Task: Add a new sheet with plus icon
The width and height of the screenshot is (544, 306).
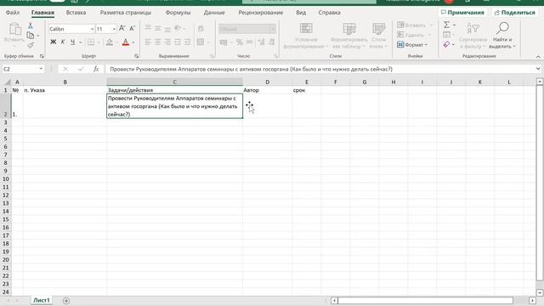Action: coord(66,300)
